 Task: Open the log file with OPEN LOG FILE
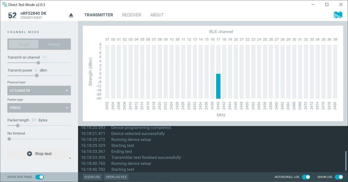[x=116, y=177]
